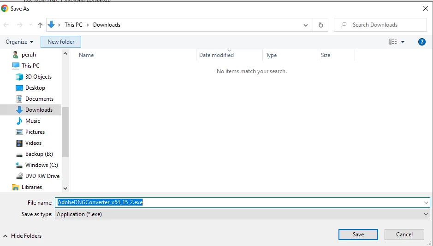Click the Documents page icon
The image size is (433, 246).
(19, 98)
